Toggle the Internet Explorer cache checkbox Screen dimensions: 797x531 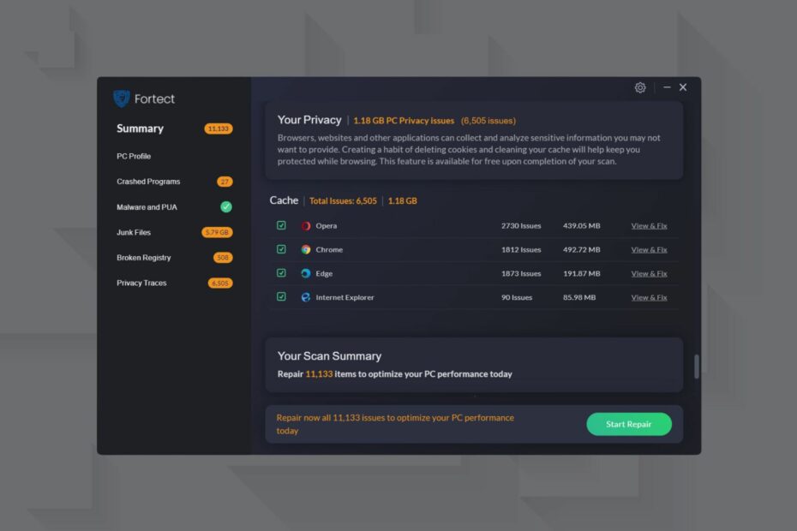tap(281, 296)
